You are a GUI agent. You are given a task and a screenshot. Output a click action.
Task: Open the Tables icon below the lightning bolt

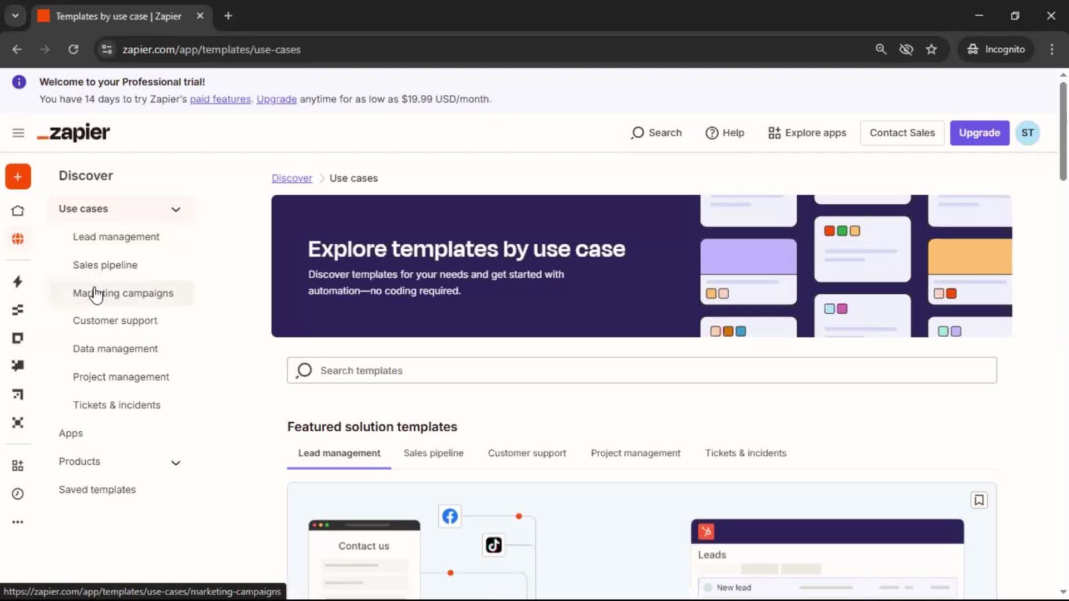(18, 310)
